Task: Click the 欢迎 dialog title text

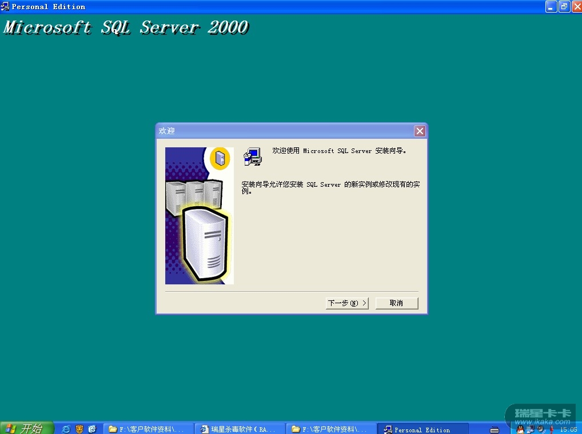Action: coord(166,131)
